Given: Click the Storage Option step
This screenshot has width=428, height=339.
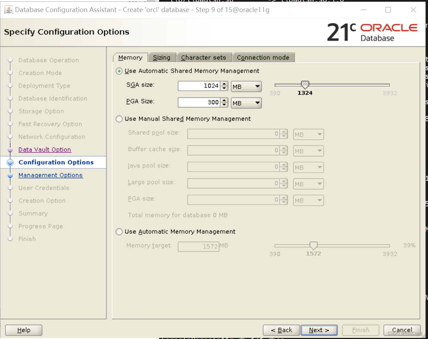Looking at the screenshot, I should point(41,111).
